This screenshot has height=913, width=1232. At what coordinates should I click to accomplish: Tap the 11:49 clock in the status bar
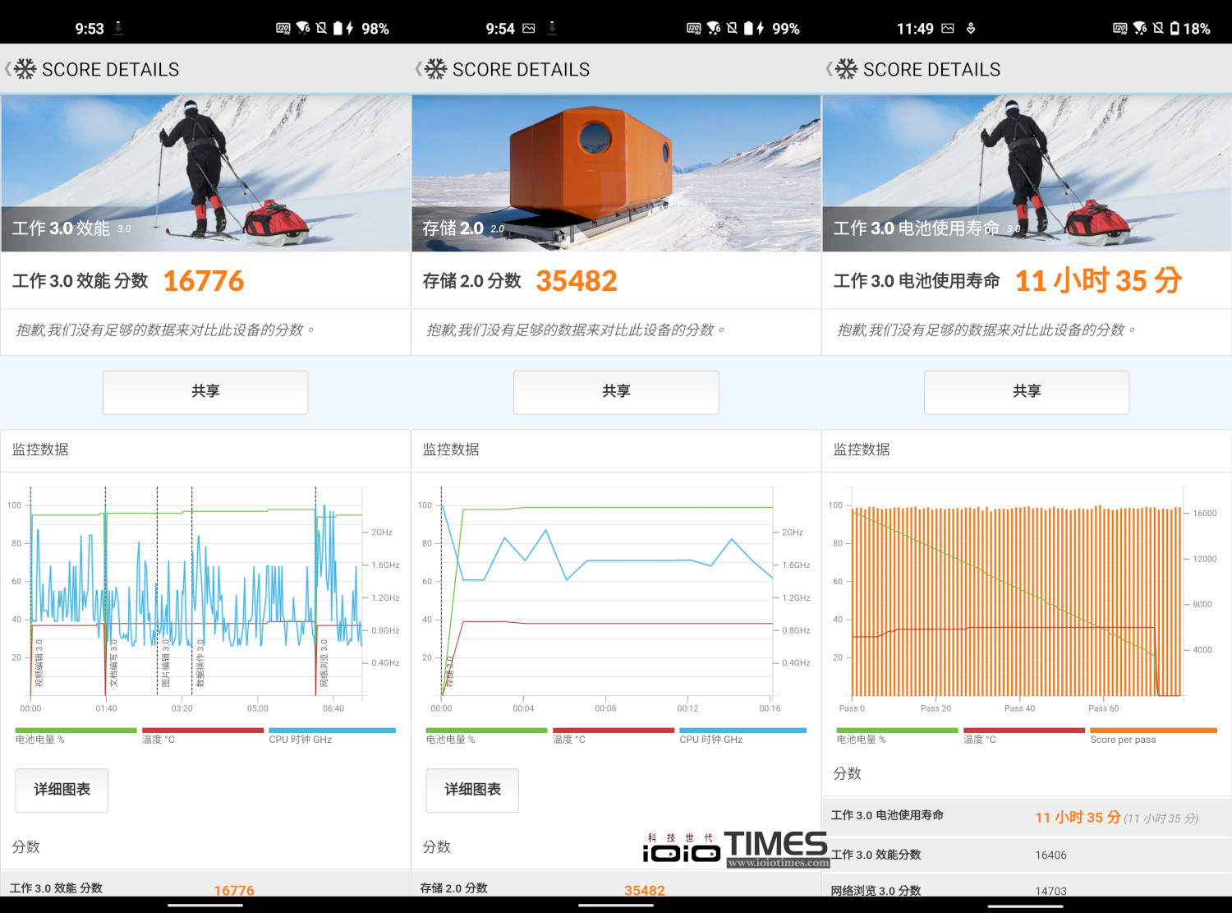pos(915,29)
